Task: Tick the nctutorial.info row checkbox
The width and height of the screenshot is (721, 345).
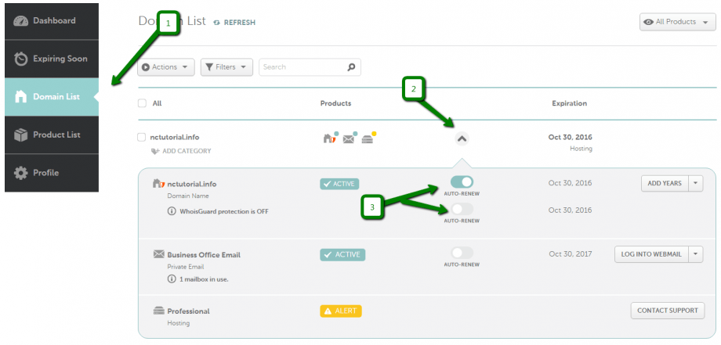Action: tap(142, 138)
